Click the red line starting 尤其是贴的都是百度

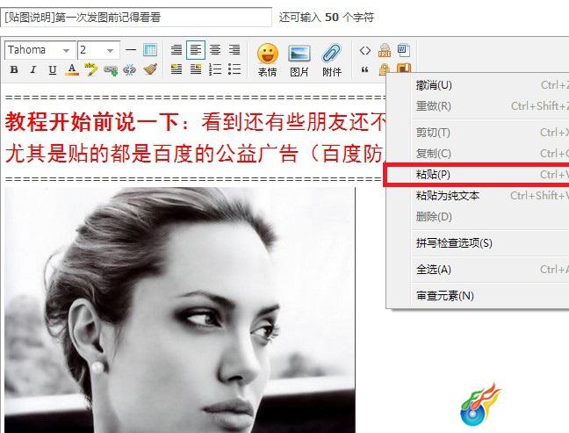[195, 154]
